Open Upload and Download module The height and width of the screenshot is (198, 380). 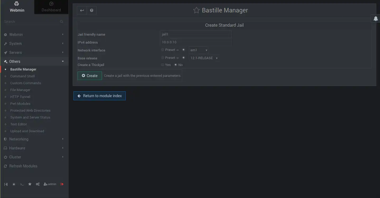pyautogui.click(x=27, y=131)
